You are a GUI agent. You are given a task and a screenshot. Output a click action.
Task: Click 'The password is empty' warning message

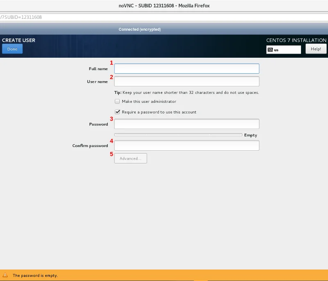35,276
